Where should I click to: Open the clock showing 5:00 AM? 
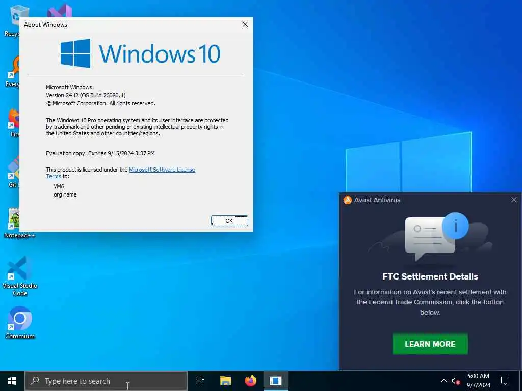pos(478,381)
